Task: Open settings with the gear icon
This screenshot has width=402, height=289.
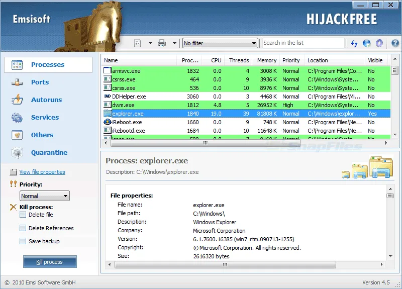Action: tap(379, 43)
